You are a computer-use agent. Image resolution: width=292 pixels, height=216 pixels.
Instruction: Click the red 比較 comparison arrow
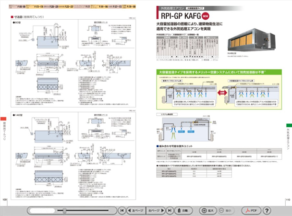click(222, 93)
